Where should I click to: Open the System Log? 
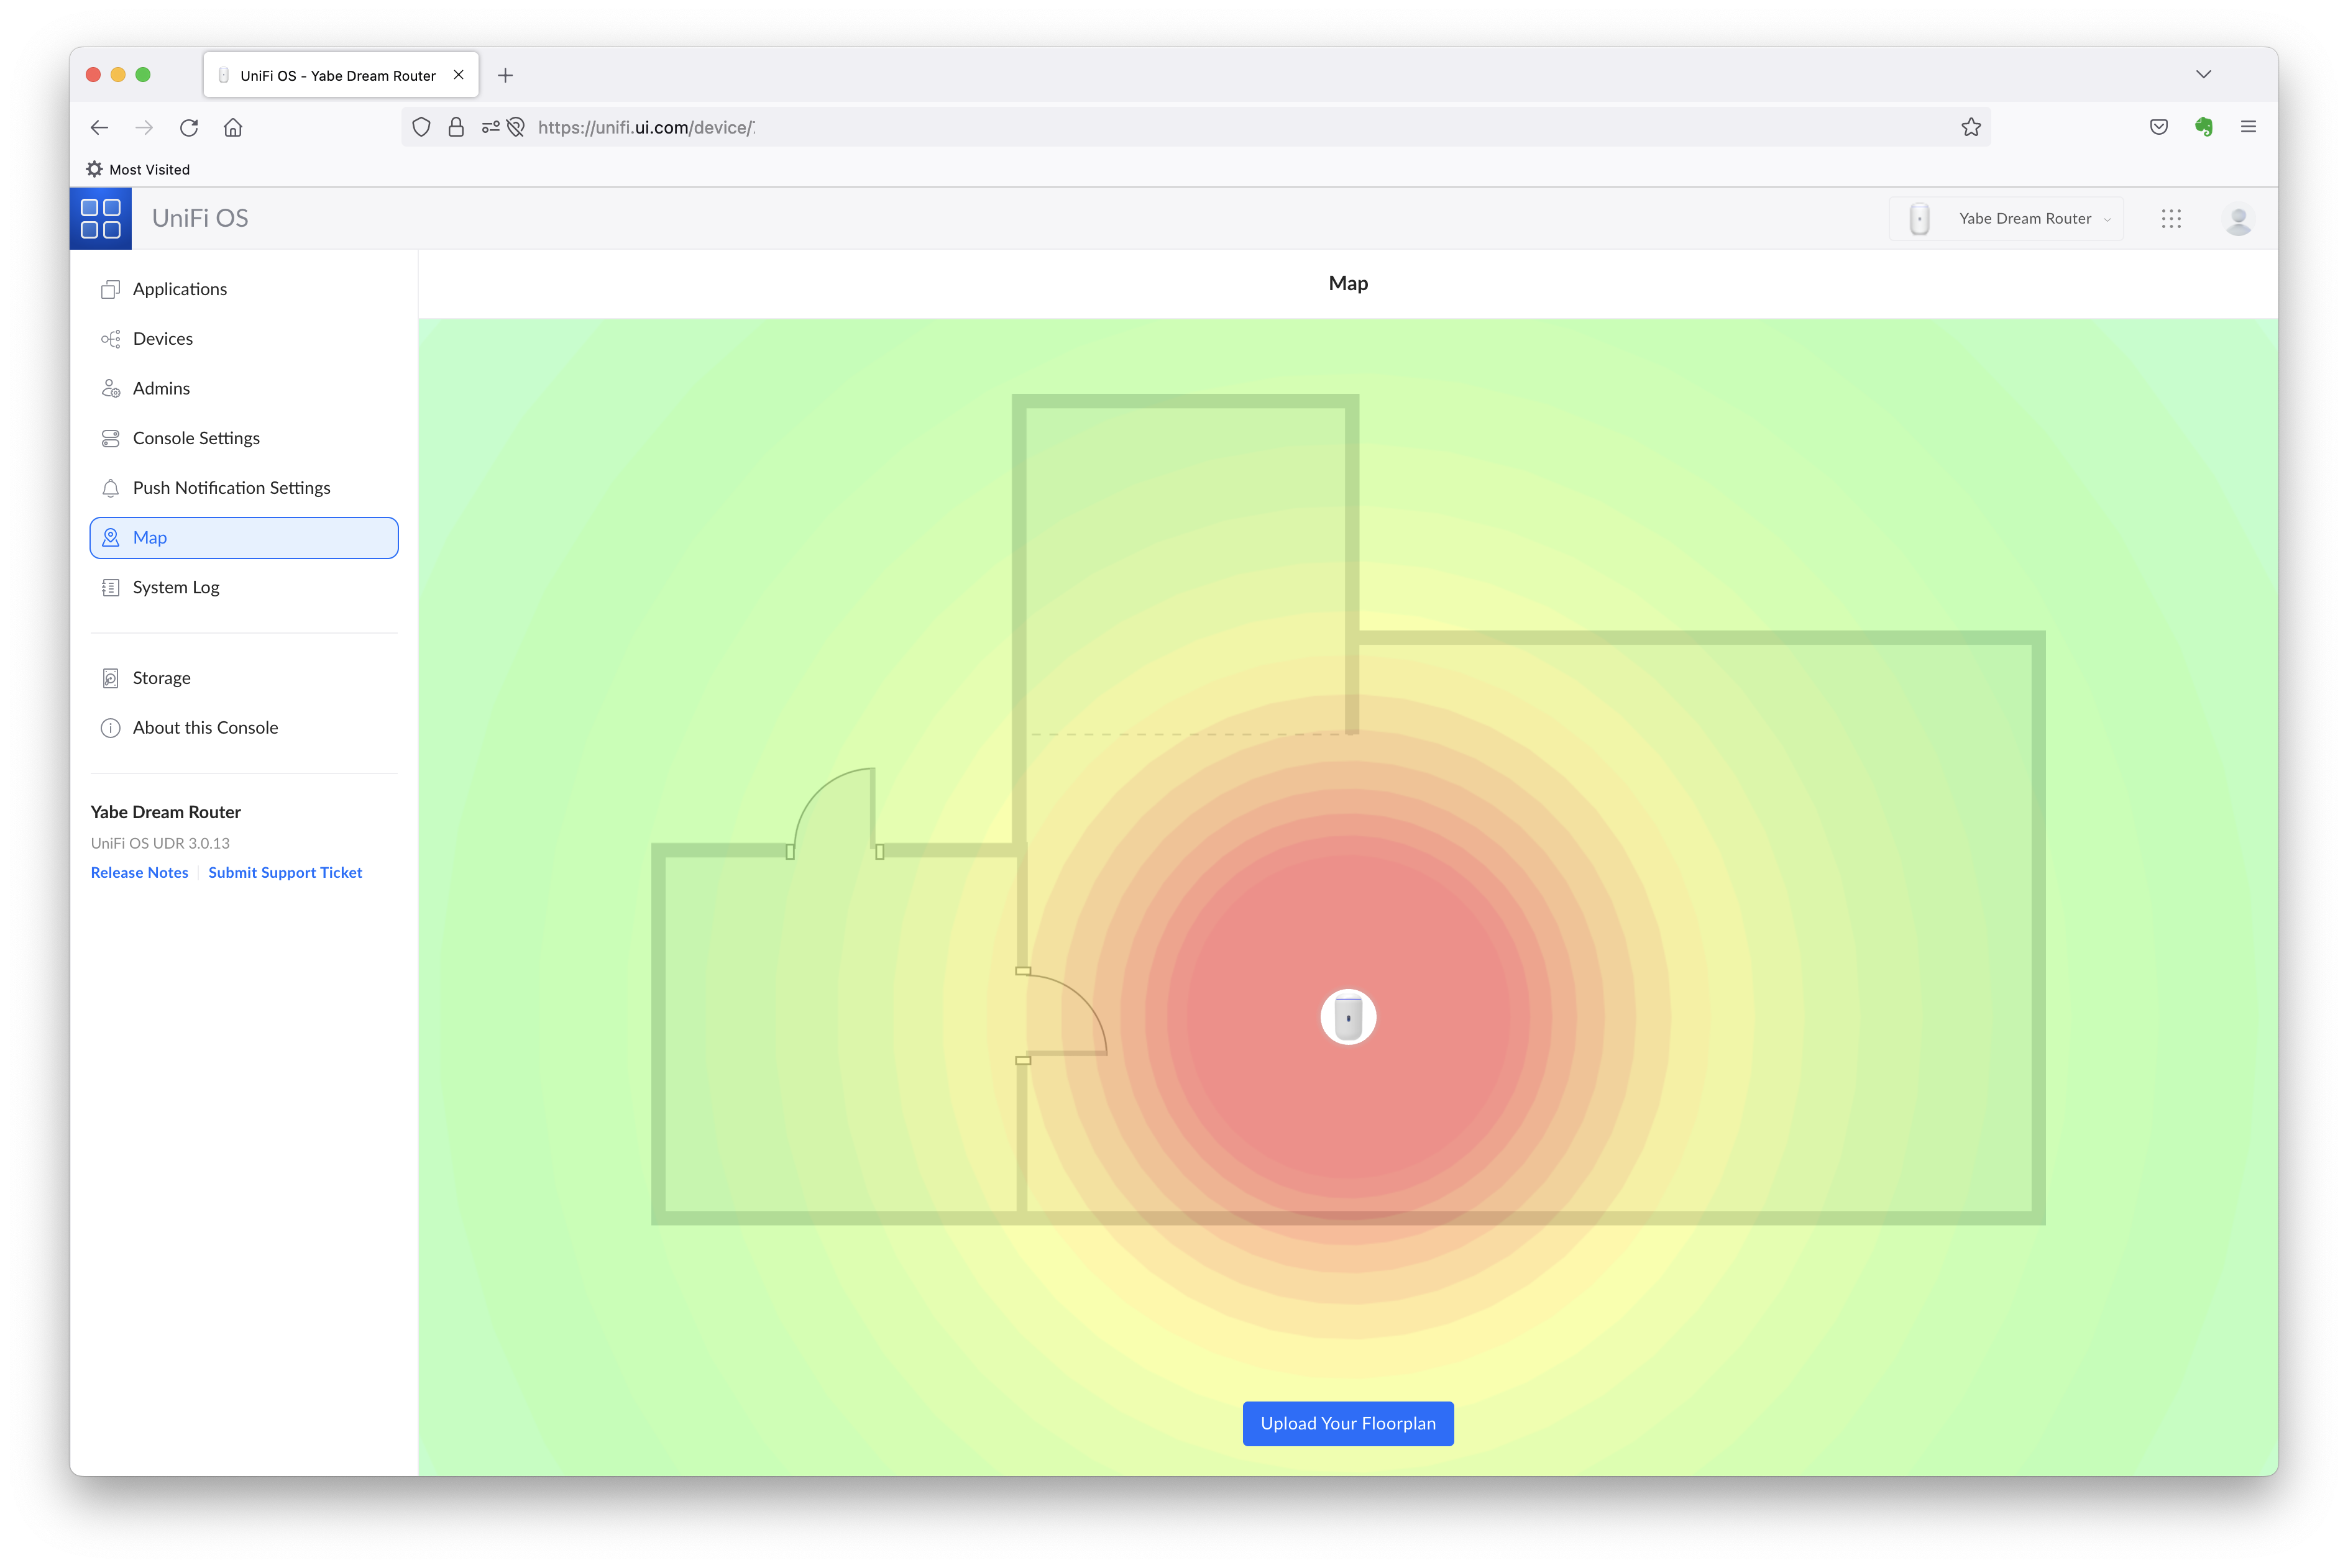[243, 587]
